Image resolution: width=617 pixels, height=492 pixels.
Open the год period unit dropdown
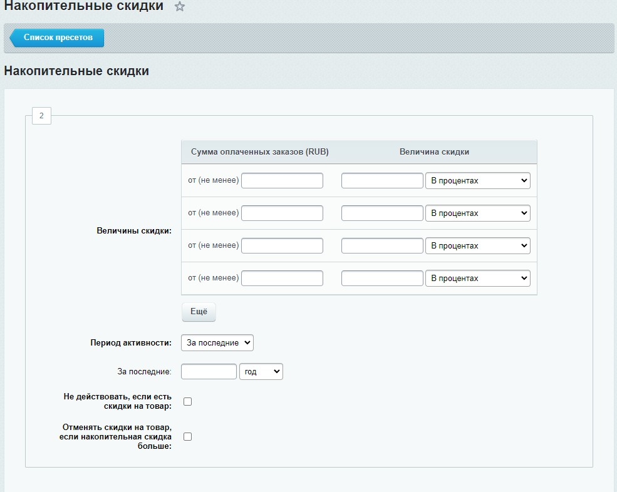click(x=261, y=372)
